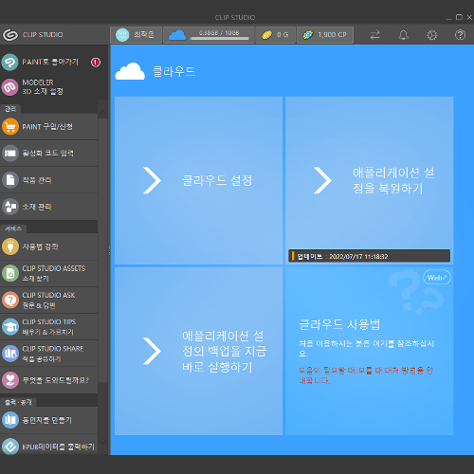Open settings via the gear icon
The image size is (474, 474).
point(432,35)
